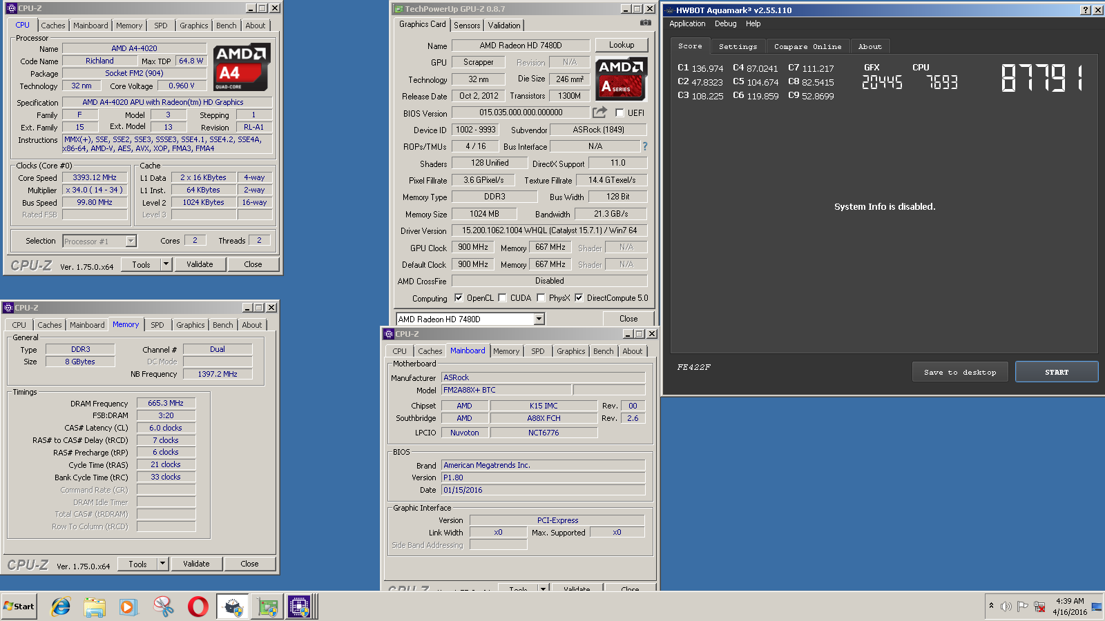1105x621 pixels.
Task: Open the disconnected network tray icon
Action: click(x=1039, y=607)
